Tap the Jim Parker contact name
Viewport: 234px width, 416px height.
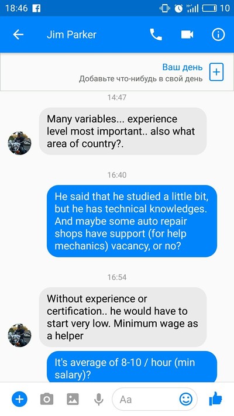pos(71,35)
